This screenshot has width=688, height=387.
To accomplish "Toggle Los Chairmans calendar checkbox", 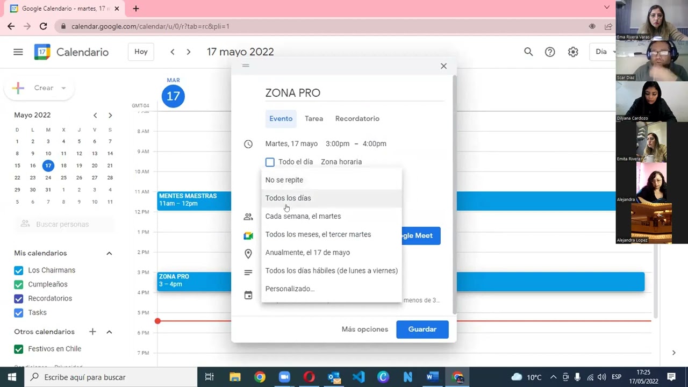I will (19, 270).
